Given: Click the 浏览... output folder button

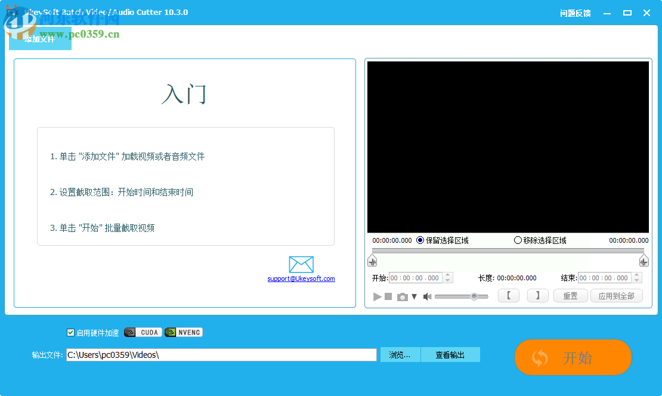Looking at the screenshot, I should pyautogui.click(x=400, y=354).
